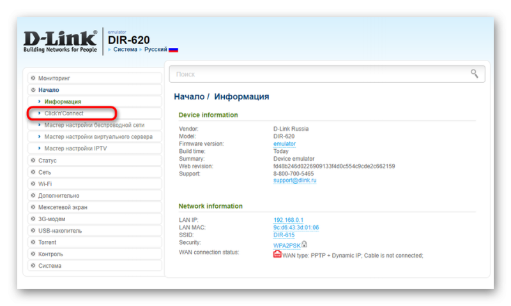Click the Network information heading
Image resolution: width=511 pixels, height=306 pixels.
pyautogui.click(x=210, y=206)
